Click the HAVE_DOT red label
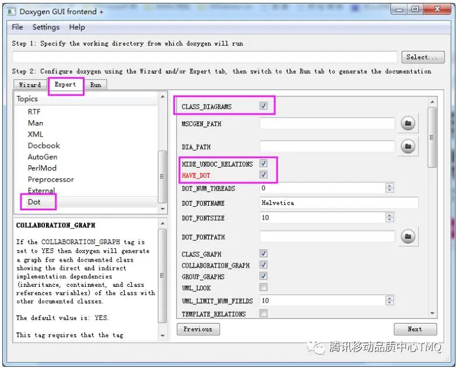456x368 pixels. (x=196, y=175)
